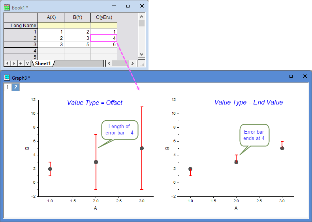Image resolution: width=312 pixels, height=222 pixels.
Task: Click the vertical scrollbar thumb in Book1
Action: 141,23
